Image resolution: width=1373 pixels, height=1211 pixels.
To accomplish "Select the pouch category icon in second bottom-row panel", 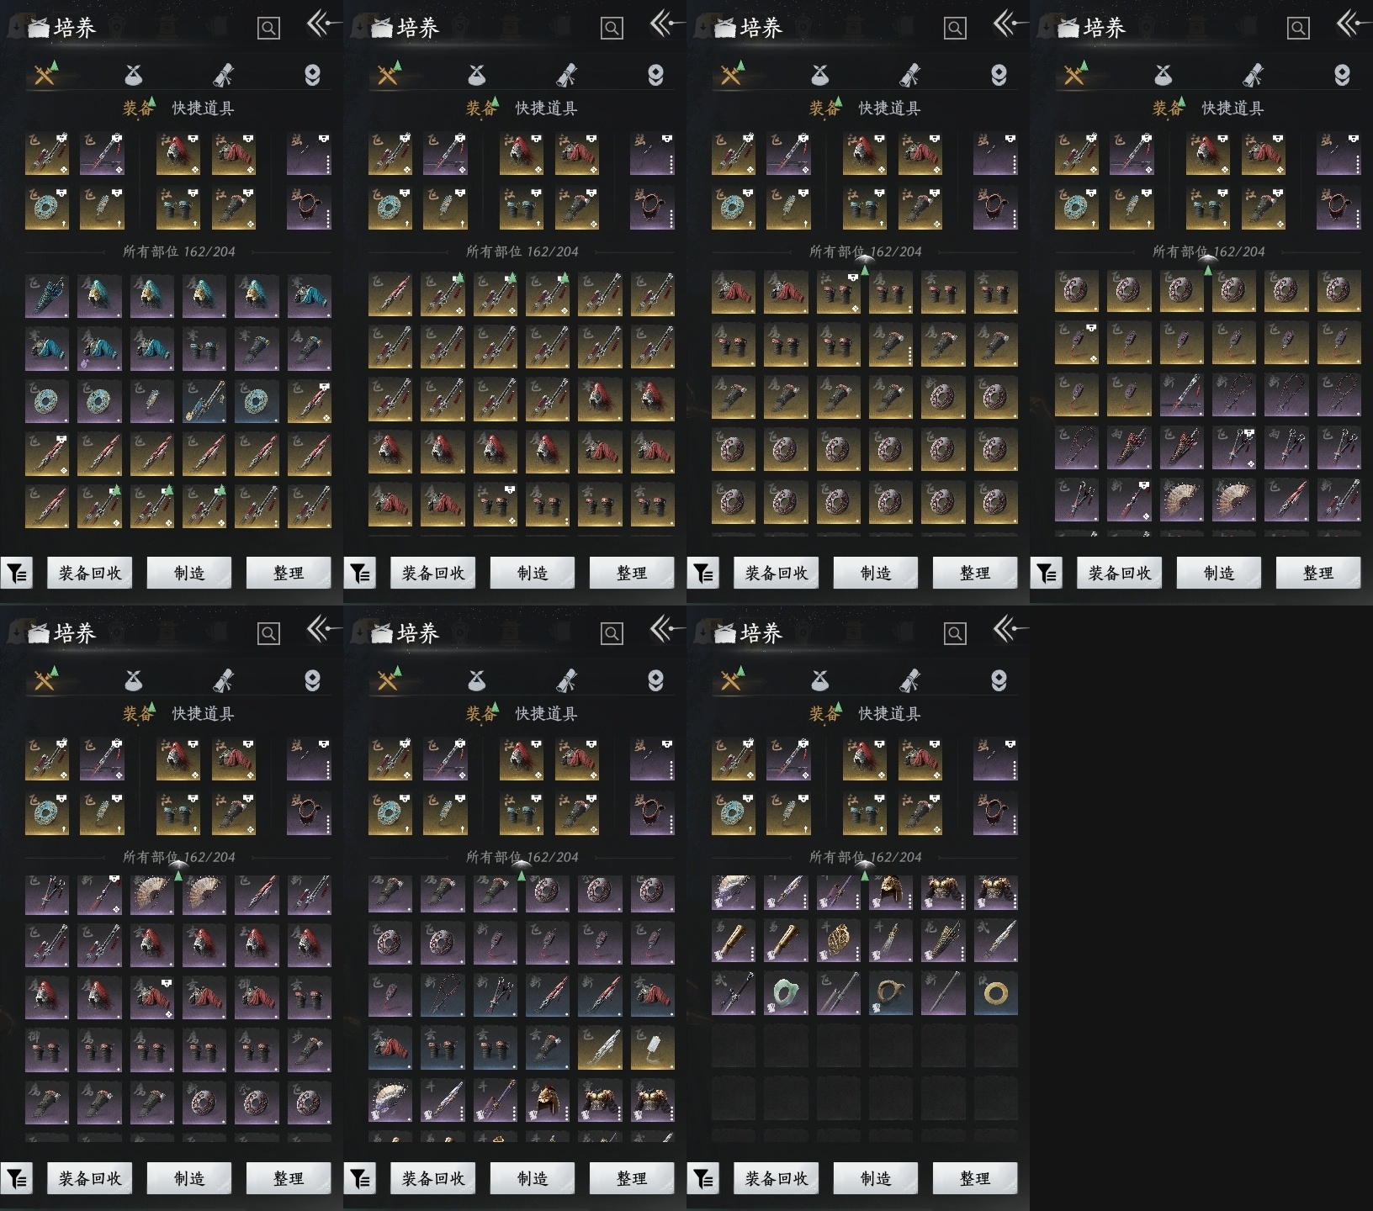I will 476,681.
